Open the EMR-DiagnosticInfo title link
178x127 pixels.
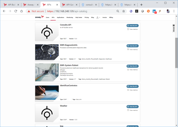69,45
